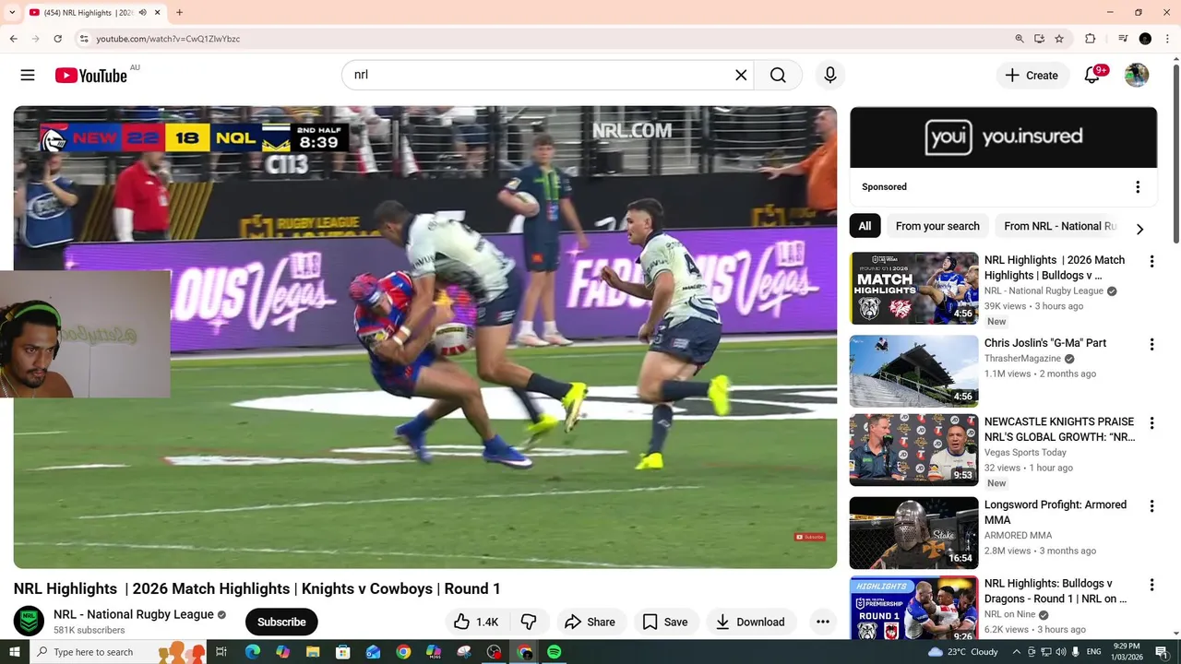This screenshot has width=1181, height=664.
Task: Save the video to playlist
Action: click(x=665, y=622)
